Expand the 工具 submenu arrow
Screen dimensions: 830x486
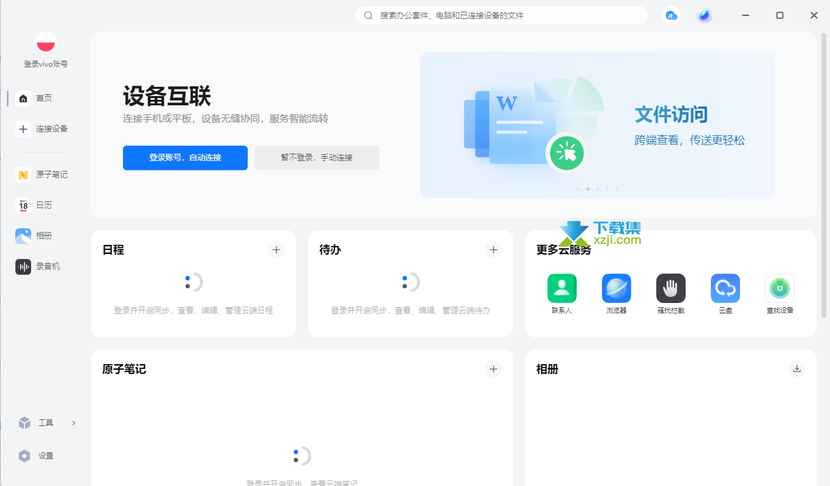(x=74, y=422)
